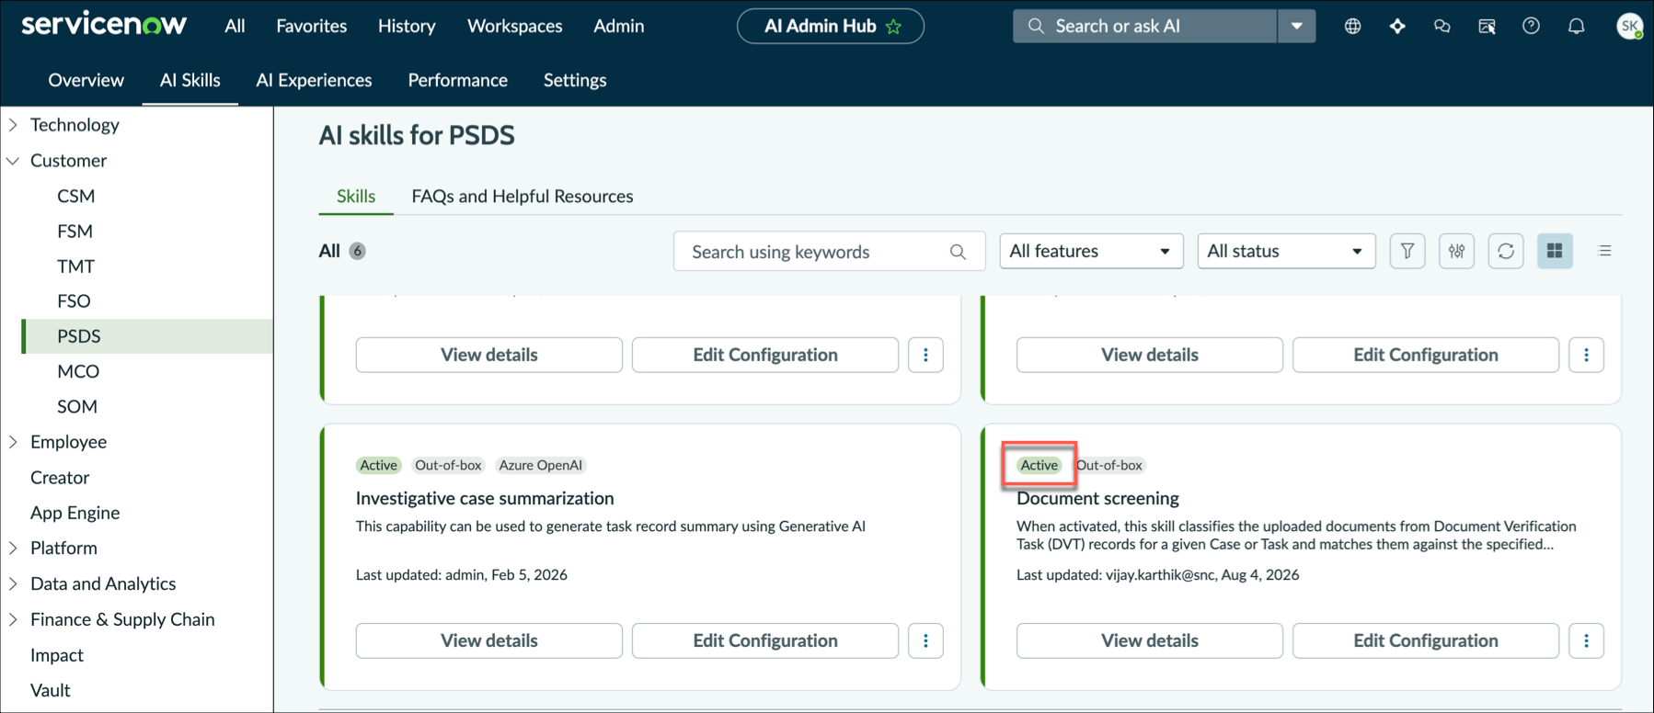
Task: Expand the Data and Analytics node
Action: [14, 583]
